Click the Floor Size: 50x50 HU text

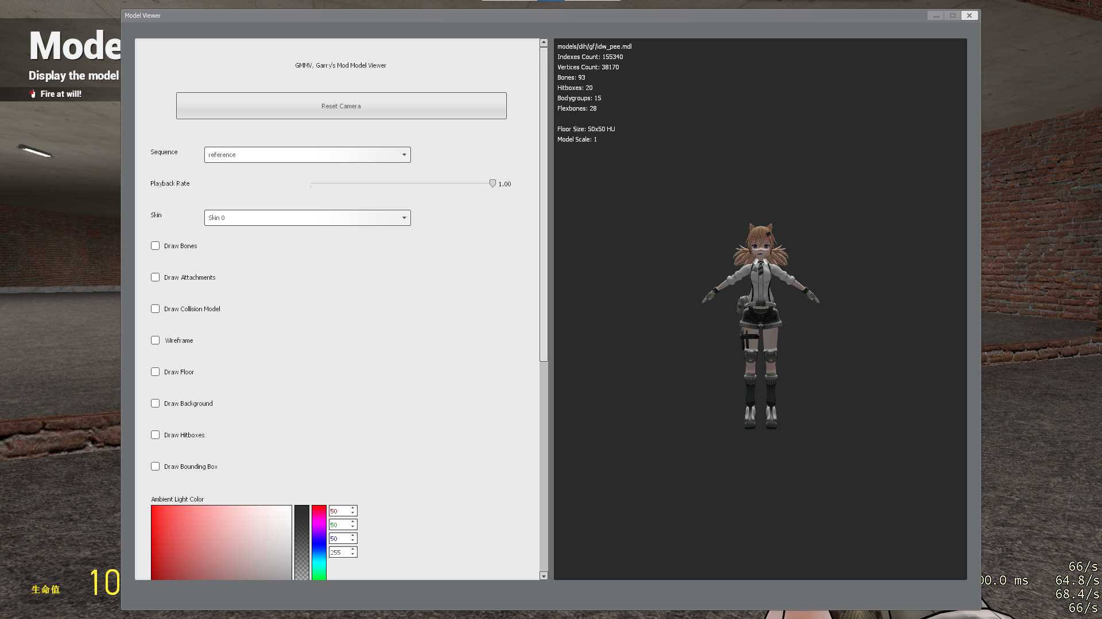pyautogui.click(x=586, y=129)
